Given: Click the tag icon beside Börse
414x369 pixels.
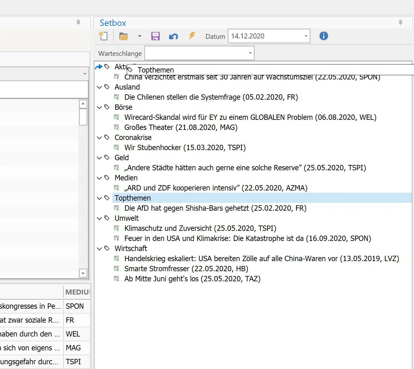Looking at the screenshot, I should click(107, 107).
